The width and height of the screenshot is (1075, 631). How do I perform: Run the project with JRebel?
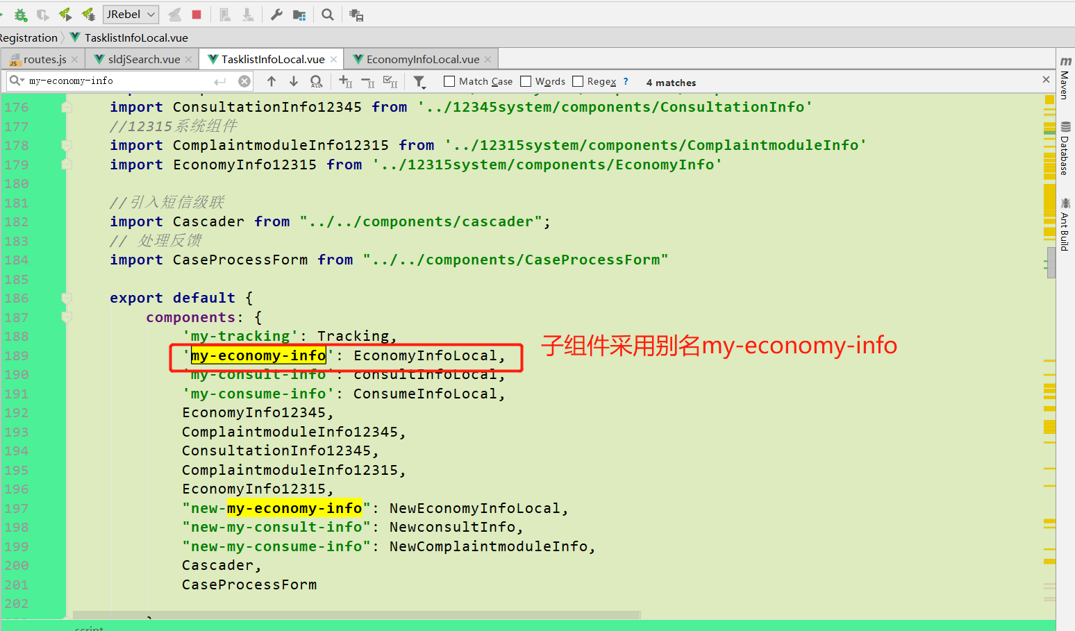pyautogui.click(x=66, y=14)
